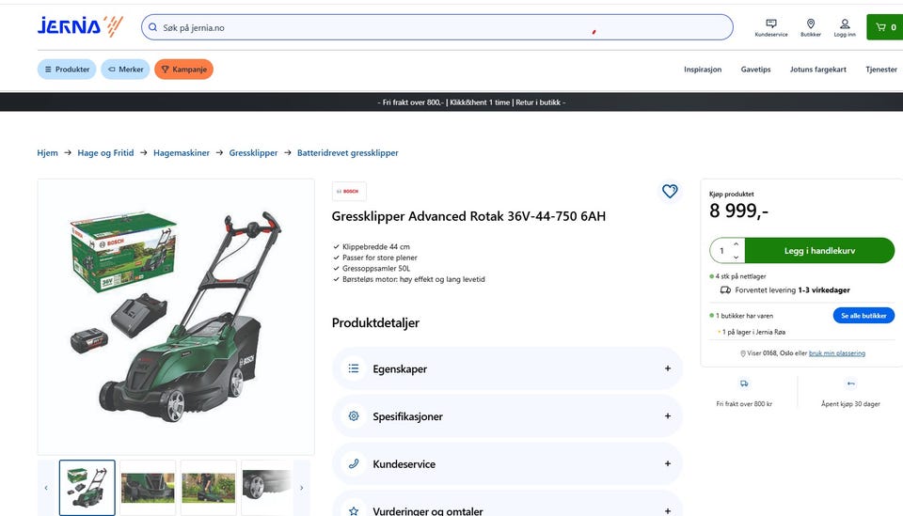Click the price '8 999,-'
This screenshot has height=516, width=903.
coord(738,211)
